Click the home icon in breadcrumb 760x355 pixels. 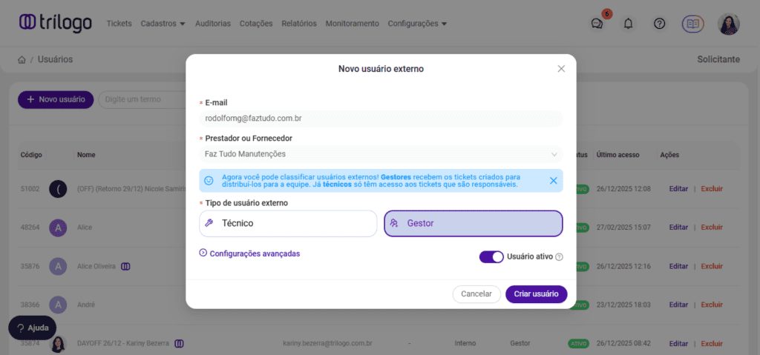coord(22,60)
